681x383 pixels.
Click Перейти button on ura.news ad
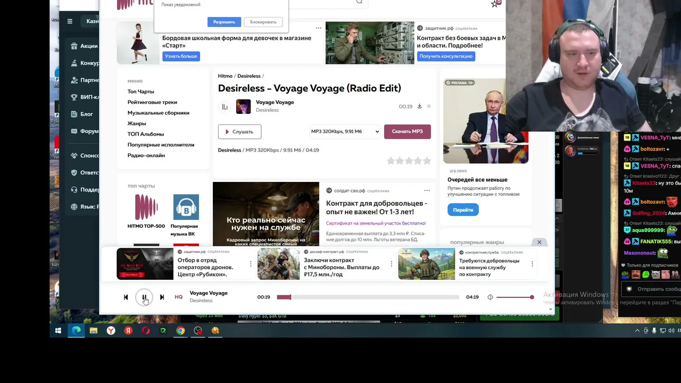[x=463, y=210]
